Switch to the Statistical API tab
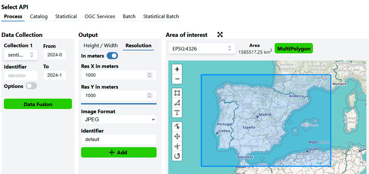 pyautogui.click(x=66, y=17)
